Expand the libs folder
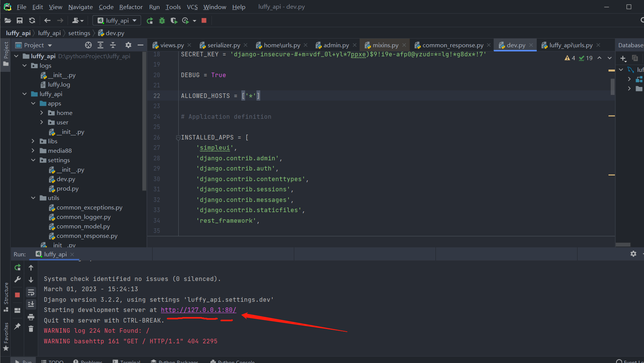Screen dimensions: 644x363 point(33,141)
